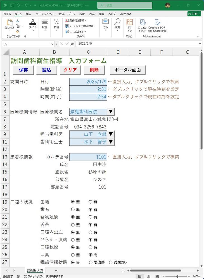Screen dimensions: 204x279
Task: Click the 保存 button
Action: click(x=23, y=70)
